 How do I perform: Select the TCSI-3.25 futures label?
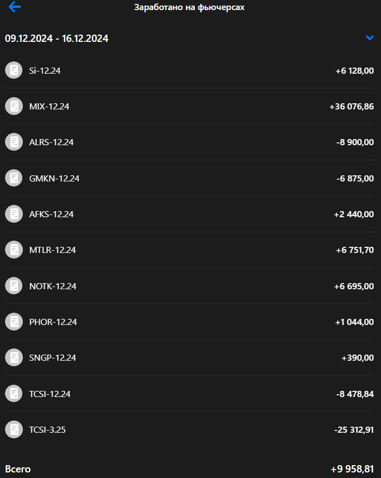[x=47, y=430]
